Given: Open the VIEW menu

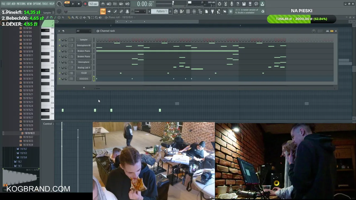Looking at the screenshot, I should pos(29,4).
